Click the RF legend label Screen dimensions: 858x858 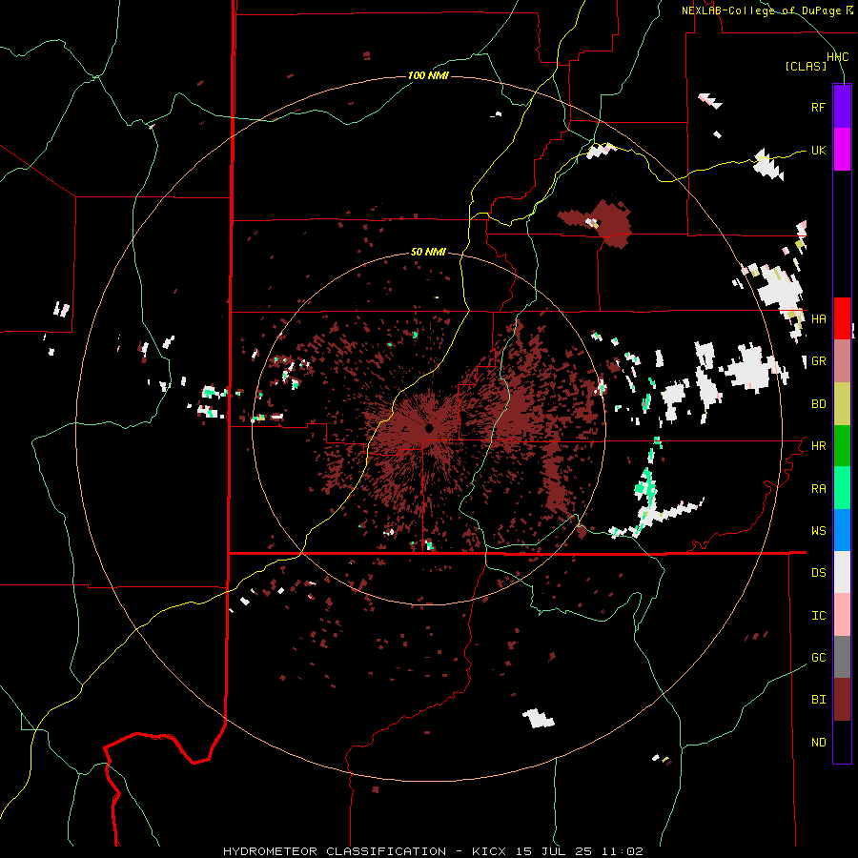[818, 107]
